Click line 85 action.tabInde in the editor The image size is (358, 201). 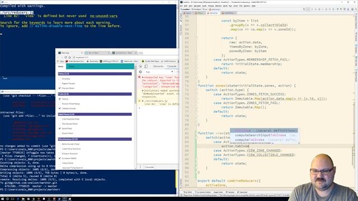(x=235, y=146)
